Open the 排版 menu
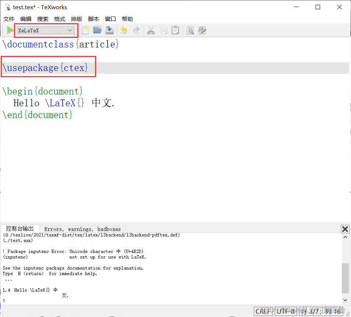 (77, 19)
